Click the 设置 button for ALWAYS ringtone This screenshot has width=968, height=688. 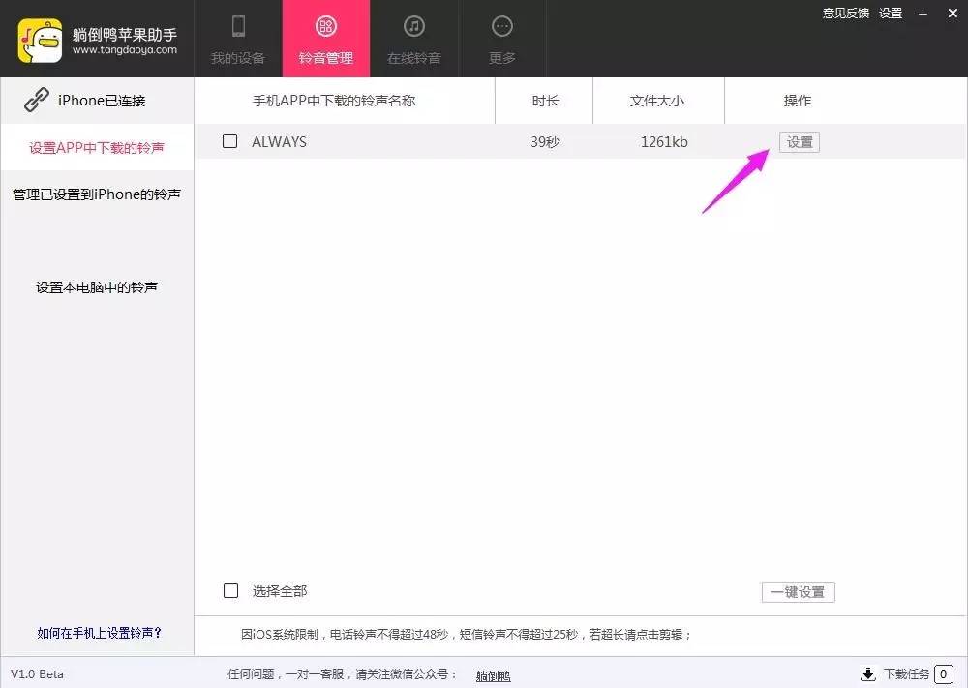tap(800, 141)
